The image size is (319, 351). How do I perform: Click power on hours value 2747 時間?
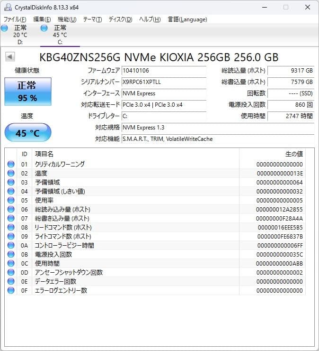coord(291,116)
